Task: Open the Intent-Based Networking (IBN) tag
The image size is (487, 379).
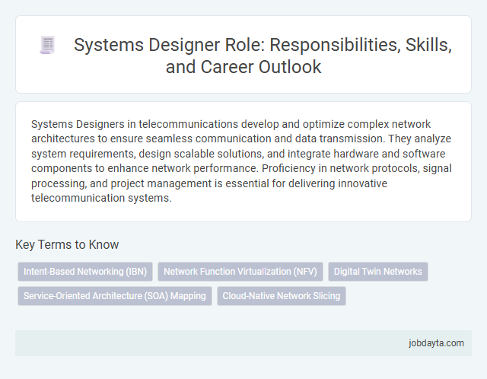Action: pyautogui.click(x=85, y=272)
